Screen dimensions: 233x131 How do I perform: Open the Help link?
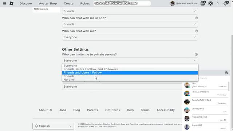(130, 110)
